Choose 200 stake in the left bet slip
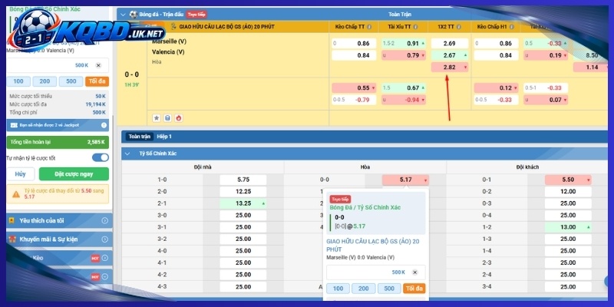 (x=45, y=81)
